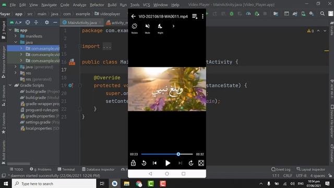Screen dimensions: 334x188
Task: Click the select opened file target icon
Action: pos(28,22)
